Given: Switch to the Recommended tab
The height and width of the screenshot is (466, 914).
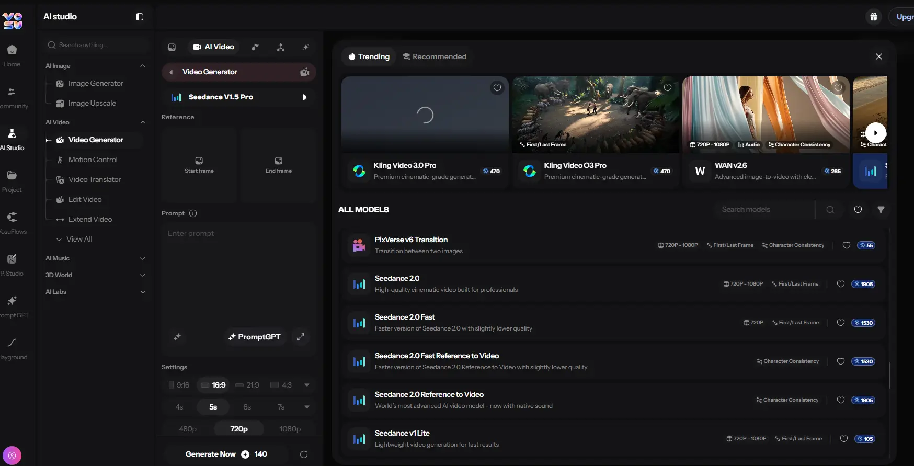Looking at the screenshot, I should pyautogui.click(x=435, y=56).
